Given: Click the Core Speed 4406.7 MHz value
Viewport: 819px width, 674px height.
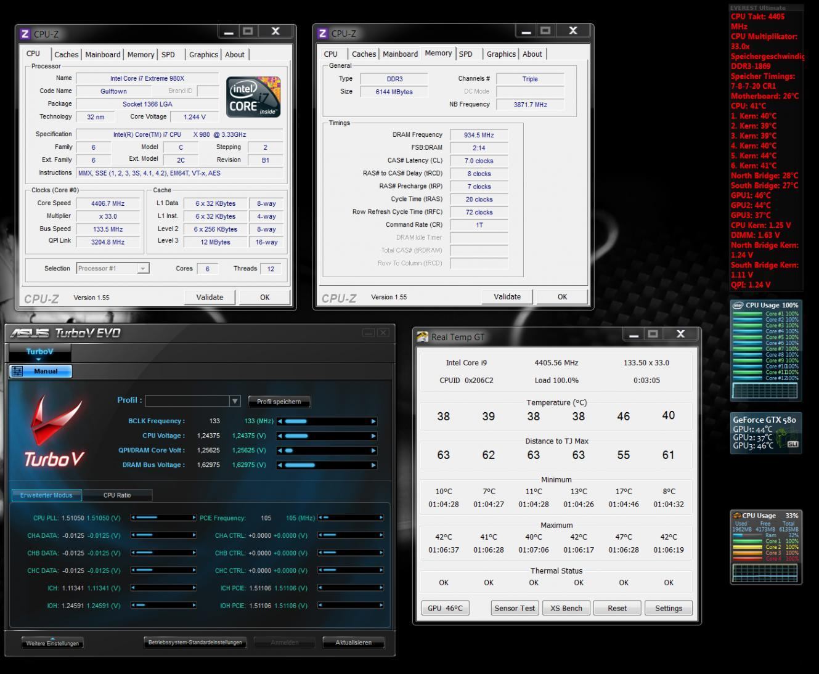Looking at the screenshot, I should point(108,203).
